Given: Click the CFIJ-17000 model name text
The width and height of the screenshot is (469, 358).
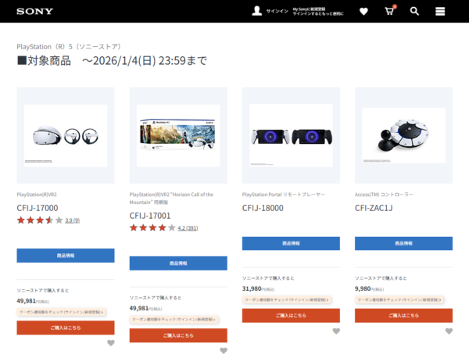Looking at the screenshot, I should [x=38, y=208].
